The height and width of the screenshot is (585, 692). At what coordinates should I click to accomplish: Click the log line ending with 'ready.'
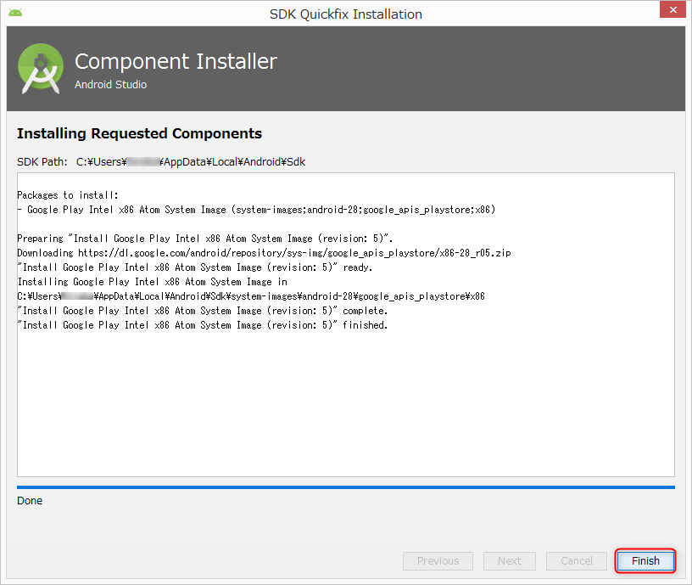(x=195, y=267)
